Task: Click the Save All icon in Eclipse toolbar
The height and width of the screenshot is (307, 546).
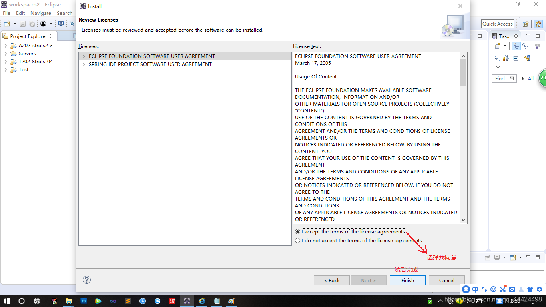Action: (32, 24)
